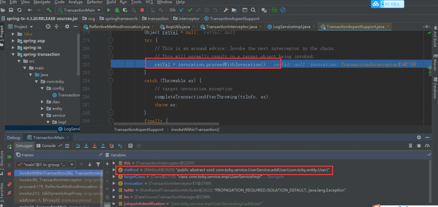Click the Navigate link beside targetClass

275,176
